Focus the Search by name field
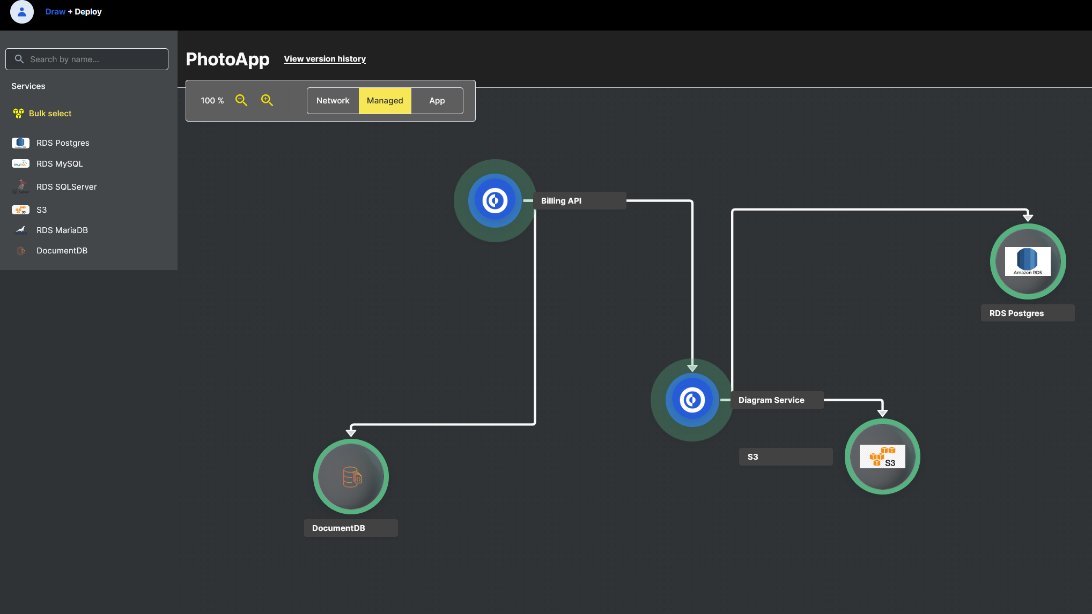 tap(87, 59)
